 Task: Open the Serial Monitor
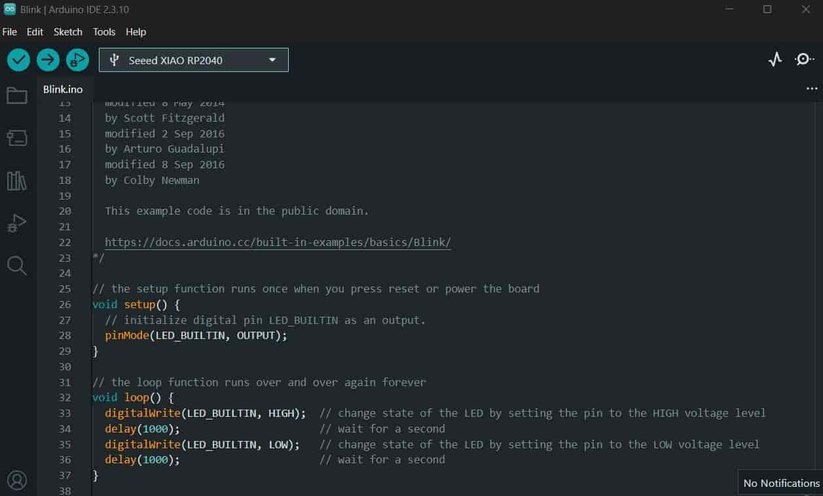(x=804, y=60)
